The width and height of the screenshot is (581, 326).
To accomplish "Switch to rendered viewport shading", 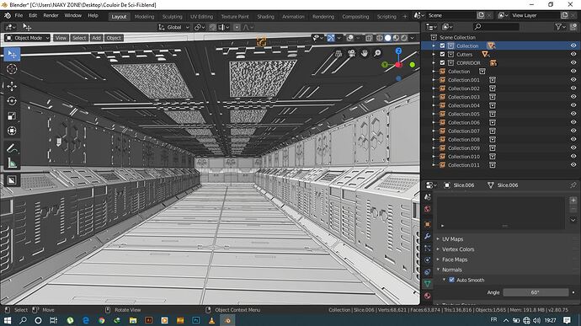I will (x=404, y=38).
